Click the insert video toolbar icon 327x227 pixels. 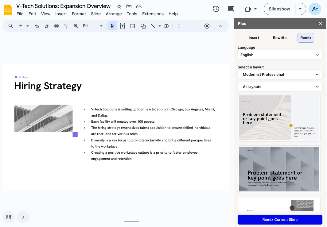point(167,26)
